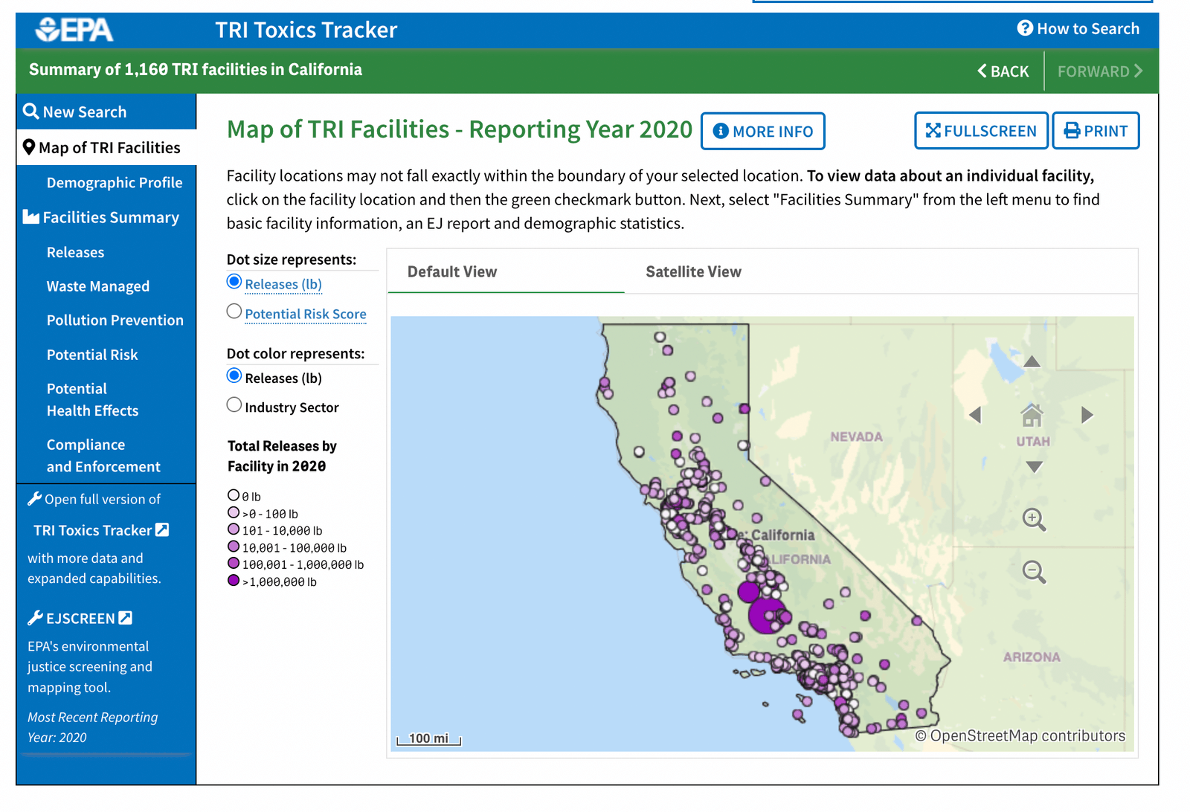The width and height of the screenshot is (1190, 812).
Task: Click the zoom out magnifier on the map
Action: click(1033, 571)
